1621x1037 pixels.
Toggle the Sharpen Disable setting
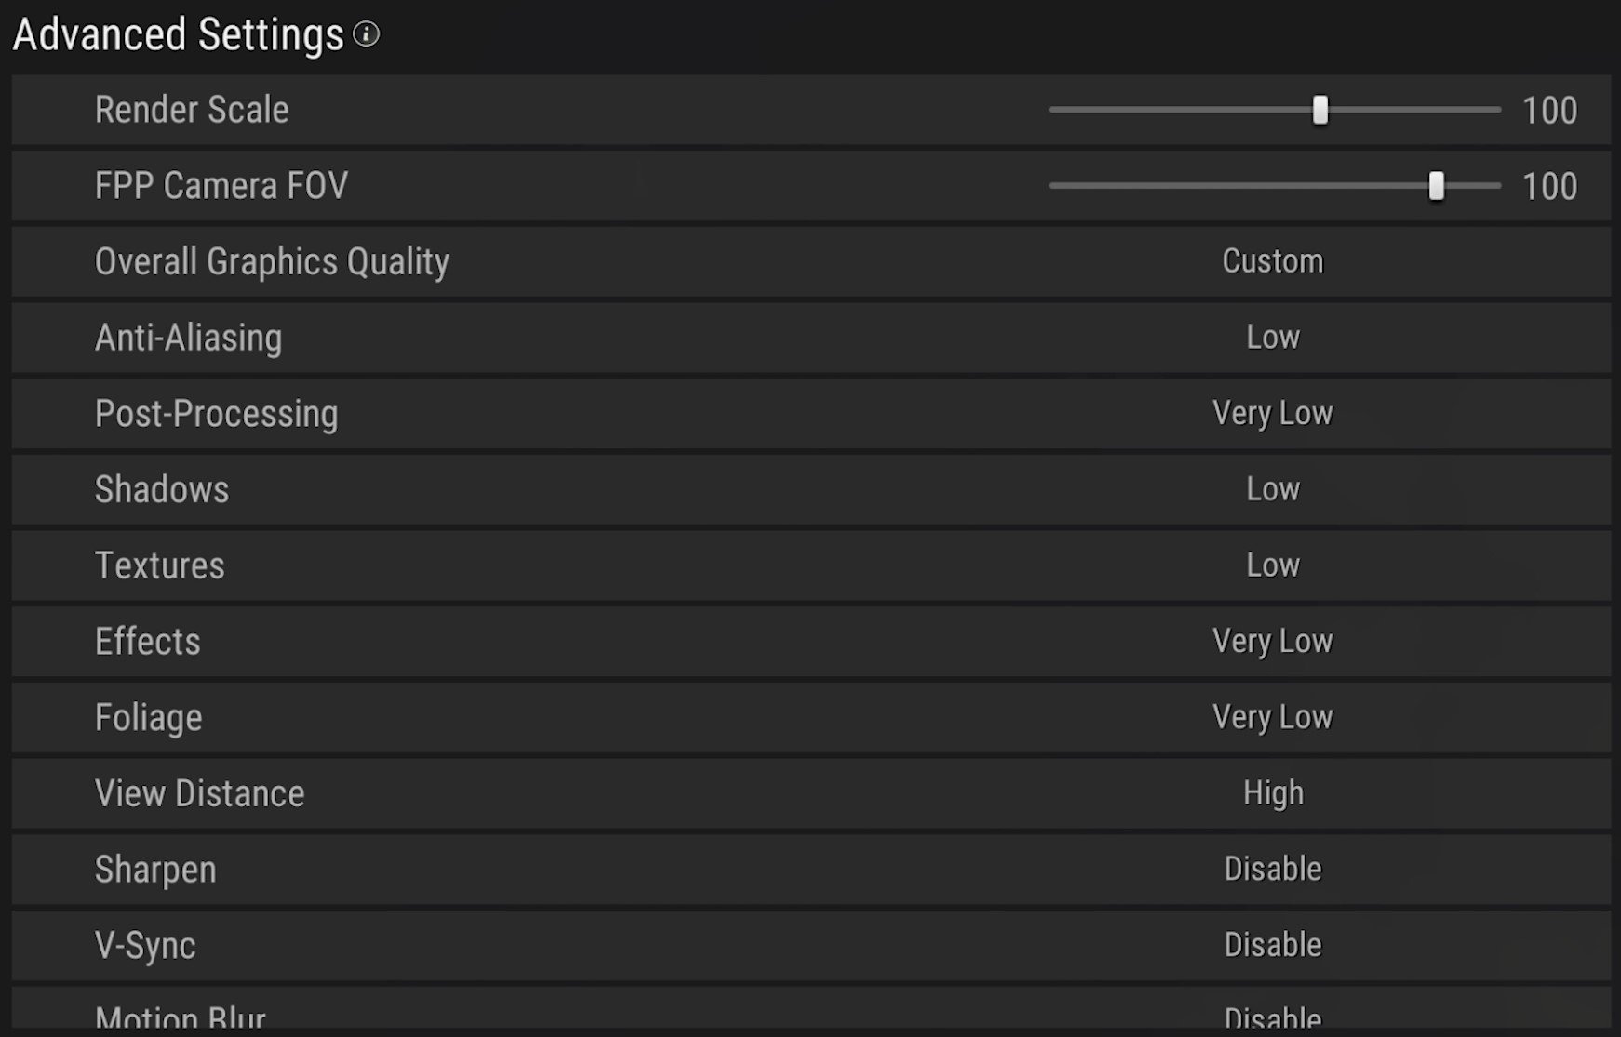point(1272,869)
